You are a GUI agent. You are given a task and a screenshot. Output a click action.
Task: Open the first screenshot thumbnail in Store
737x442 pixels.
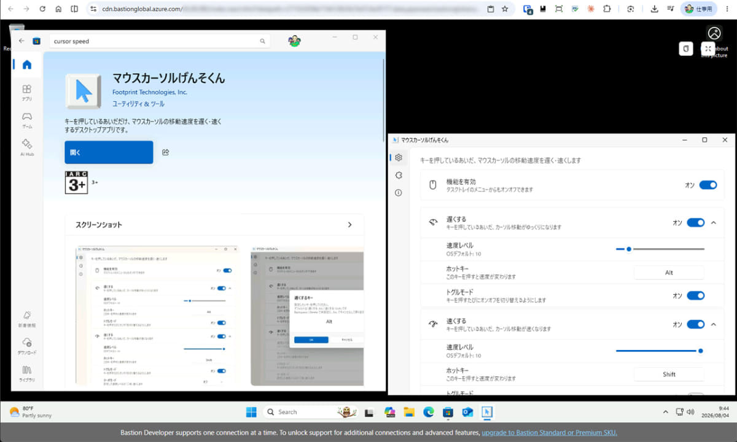coord(155,316)
